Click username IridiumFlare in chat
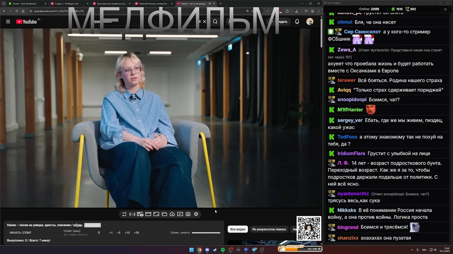The height and width of the screenshot is (254, 453). pos(351,153)
